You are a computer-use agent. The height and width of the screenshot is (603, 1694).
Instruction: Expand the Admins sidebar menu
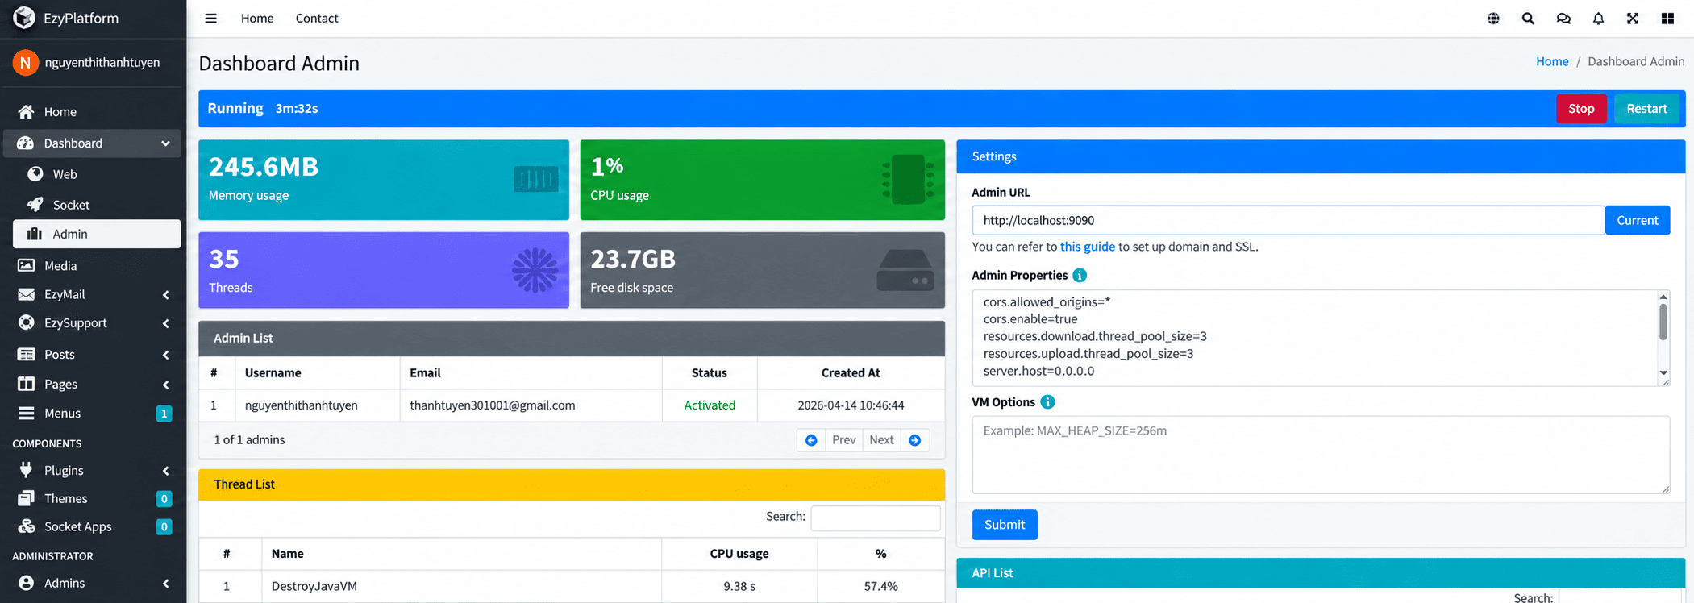tap(92, 583)
